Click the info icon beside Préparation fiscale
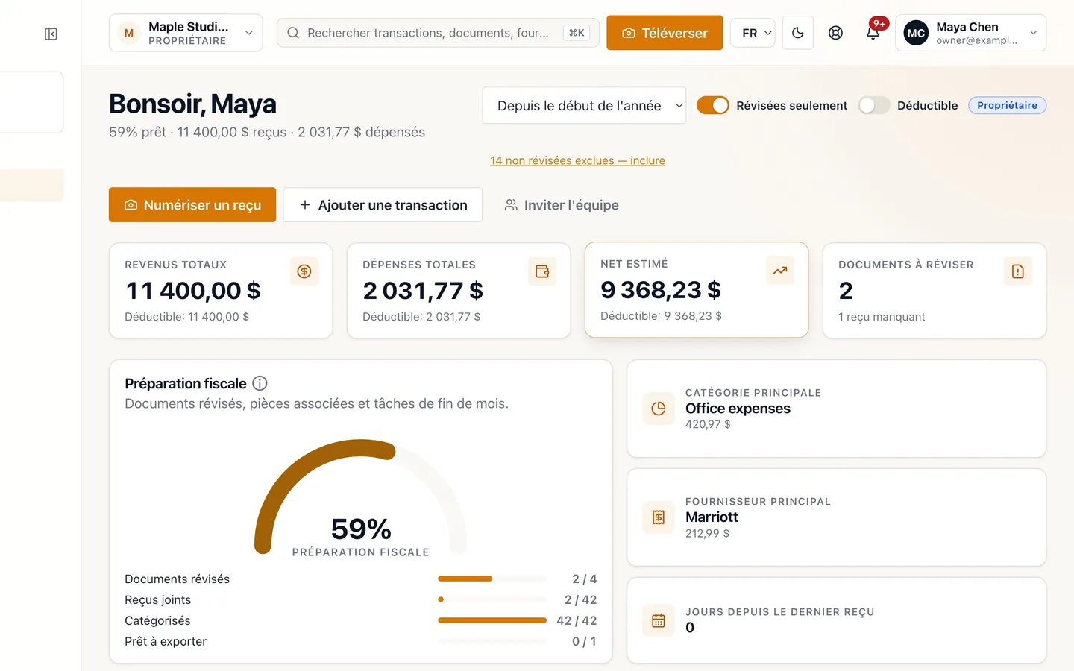This screenshot has width=1074, height=671. click(260, 383)
